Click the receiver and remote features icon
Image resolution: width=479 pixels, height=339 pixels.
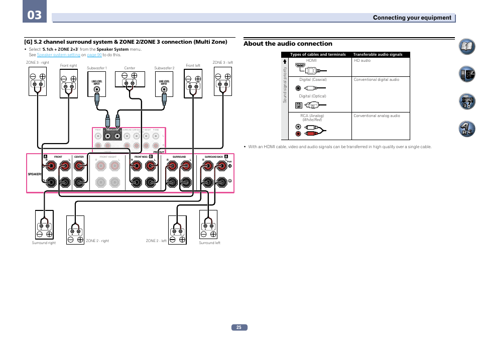[466, 74]
